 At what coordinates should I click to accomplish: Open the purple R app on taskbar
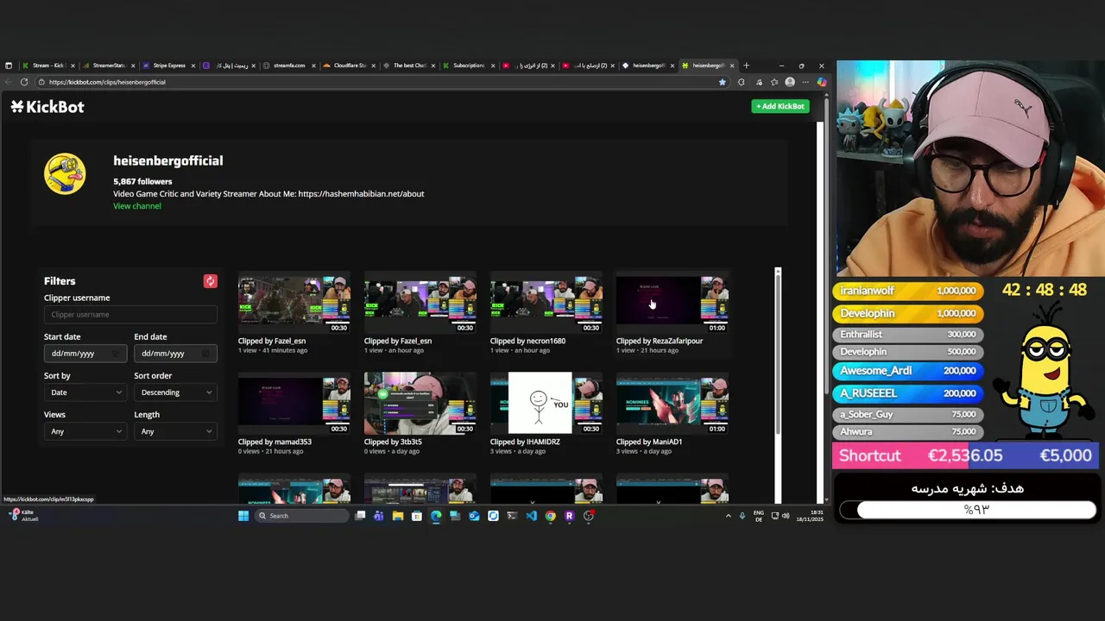[x=569, y=516]
